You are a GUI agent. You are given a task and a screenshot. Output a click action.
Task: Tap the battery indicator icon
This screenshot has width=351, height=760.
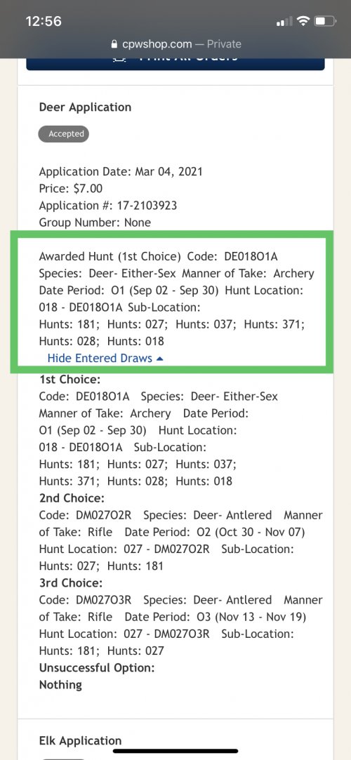[x=325, y=21]
